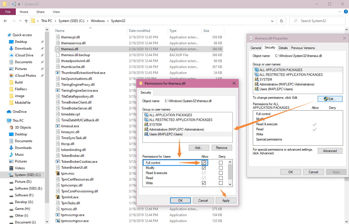Tick Deny checkbox for Modify
The width and height of the screenshot is (349, 224).
[221, 168]
